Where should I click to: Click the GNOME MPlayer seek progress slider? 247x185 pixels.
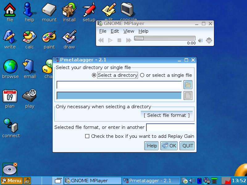165,38
